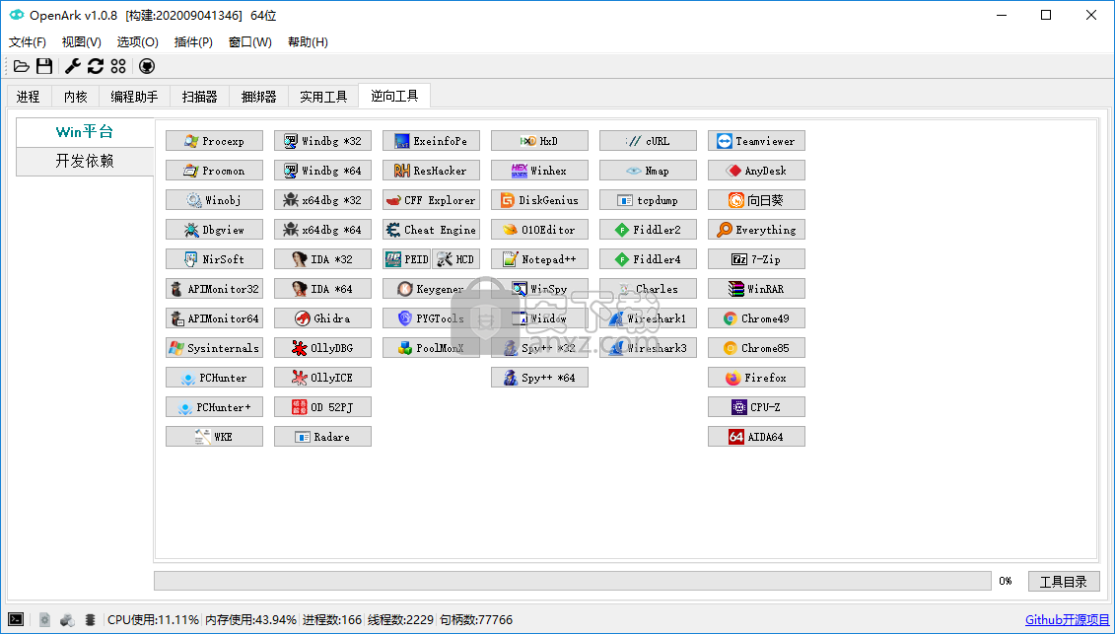Click the stacked layers status bar icon
Viewport: 1115px width, 634px height.
click(x=90, y=620)
